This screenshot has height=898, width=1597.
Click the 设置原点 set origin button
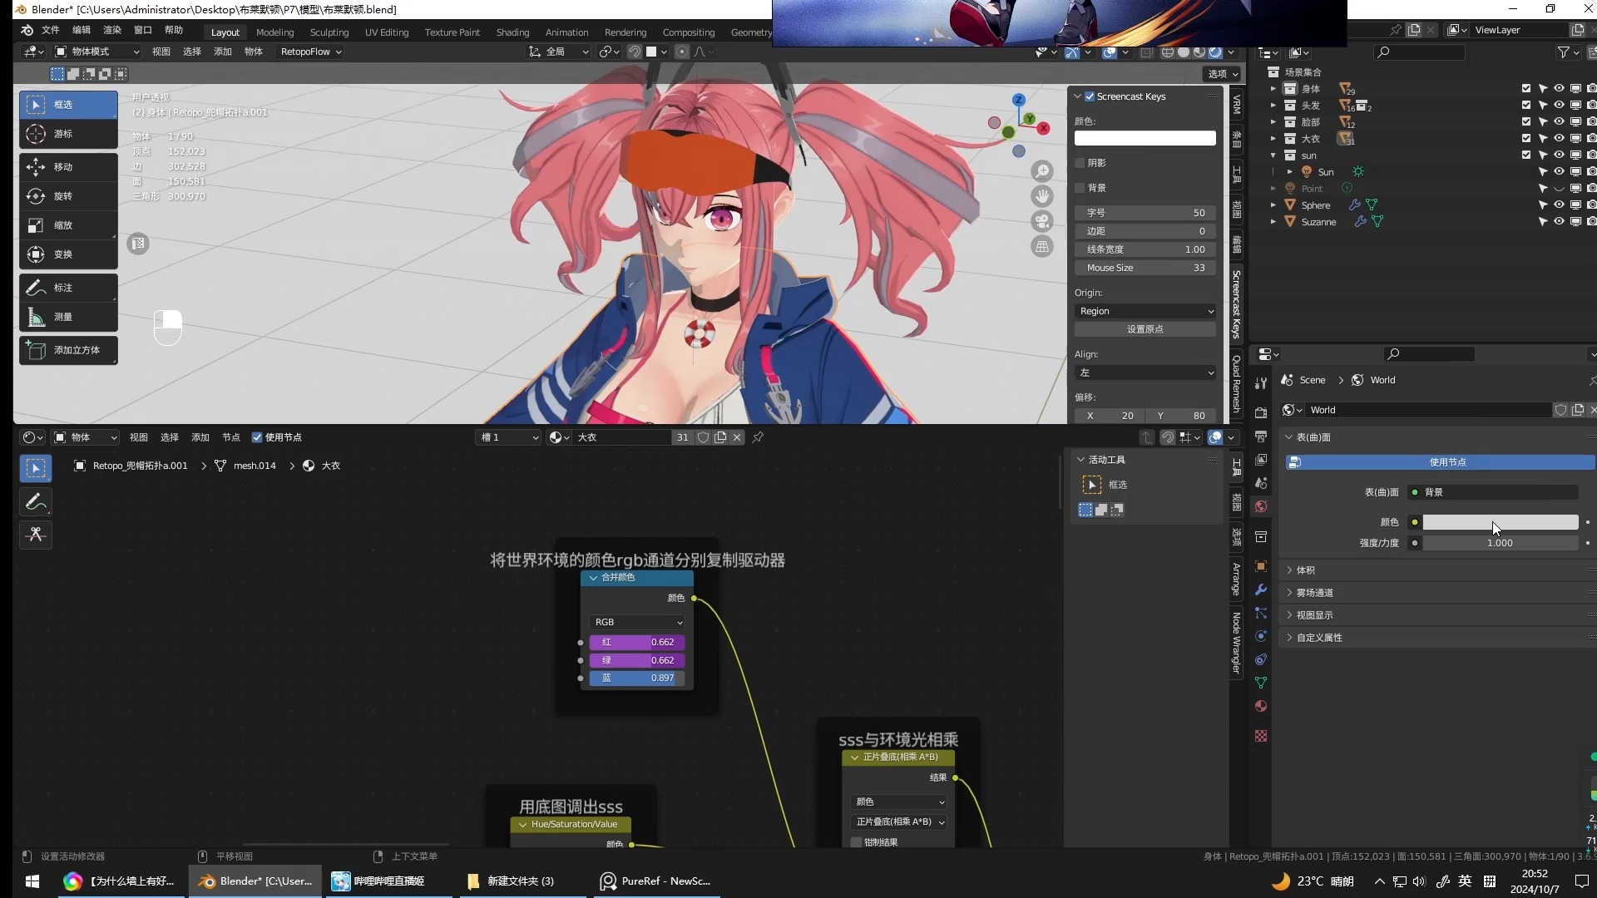1145,329
